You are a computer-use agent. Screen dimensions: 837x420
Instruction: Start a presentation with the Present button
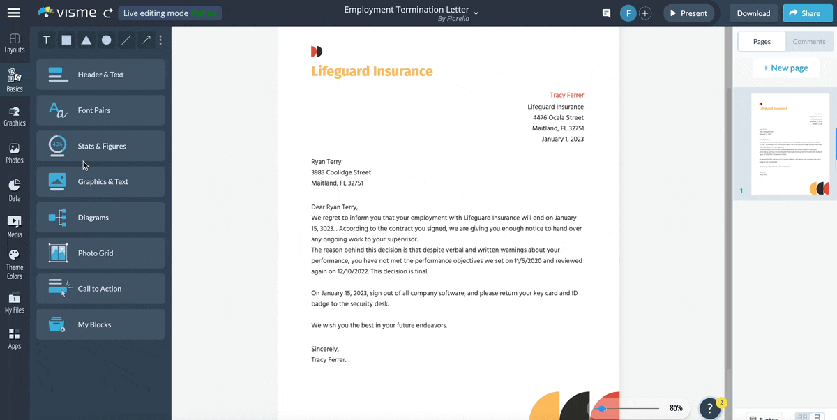point(688,13)
